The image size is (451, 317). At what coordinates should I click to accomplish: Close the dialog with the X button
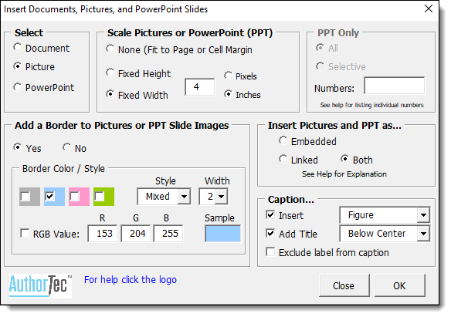point(429,8)
